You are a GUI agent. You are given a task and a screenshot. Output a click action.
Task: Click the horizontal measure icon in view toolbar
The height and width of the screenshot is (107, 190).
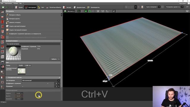point(103,11)
